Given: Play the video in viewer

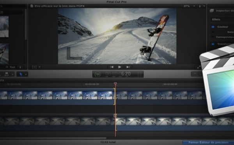Looking at the screenshot, I should [120, 67].
